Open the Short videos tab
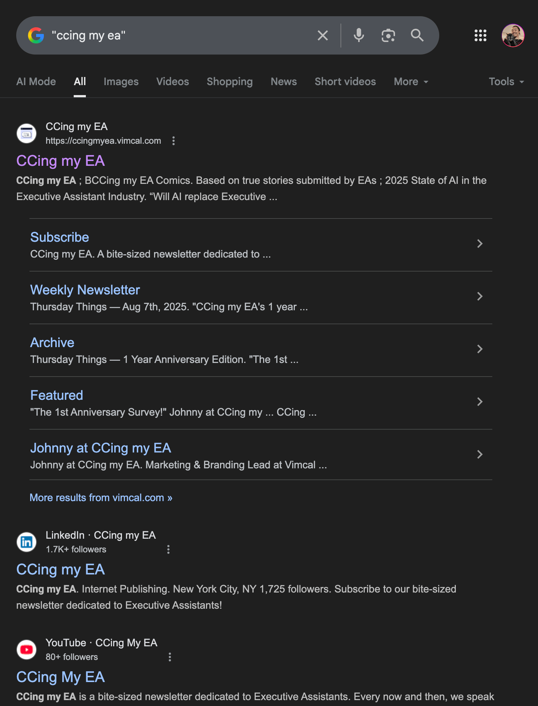The height and width of the screenshot is (706, 538). [345, 81]
